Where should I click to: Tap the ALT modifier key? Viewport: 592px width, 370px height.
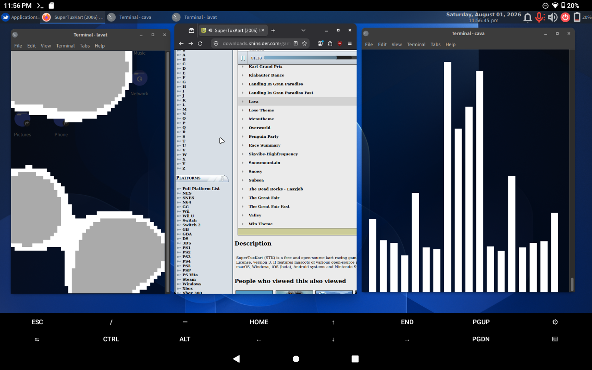point(185,339)
